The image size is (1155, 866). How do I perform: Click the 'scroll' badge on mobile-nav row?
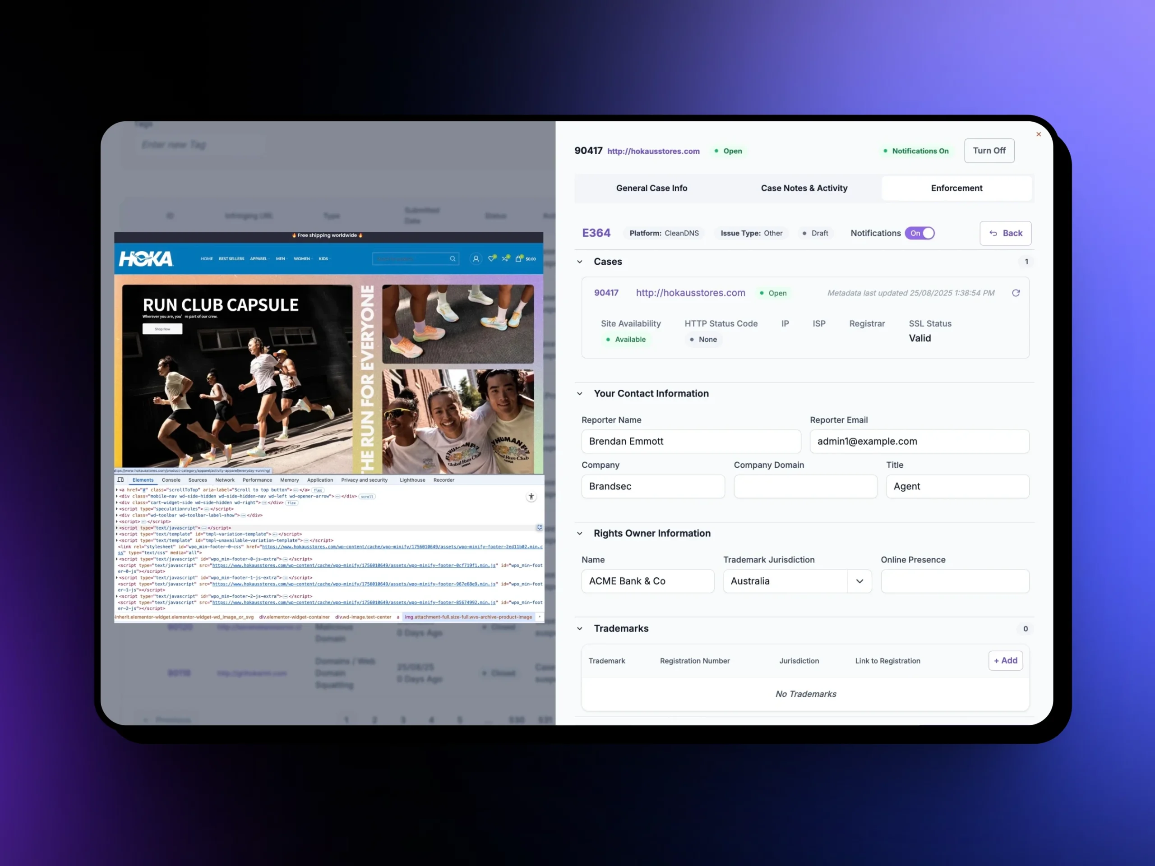(366, 497)
